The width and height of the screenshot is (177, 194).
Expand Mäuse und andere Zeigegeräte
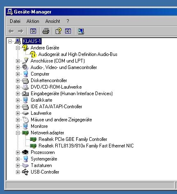tap(18, 120)
